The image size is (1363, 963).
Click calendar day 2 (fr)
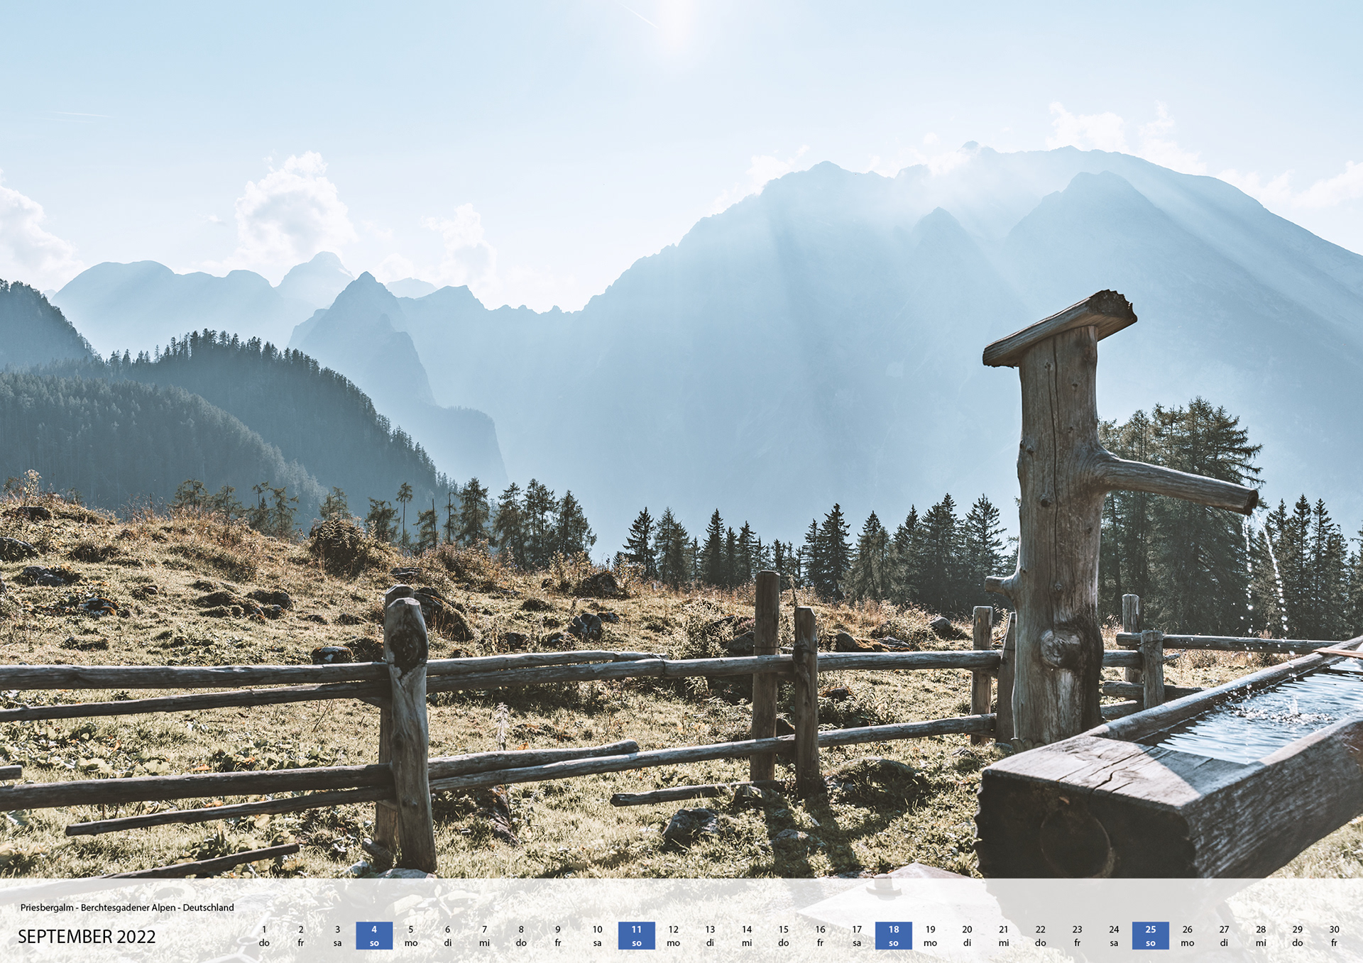click(x=301, y=935)
